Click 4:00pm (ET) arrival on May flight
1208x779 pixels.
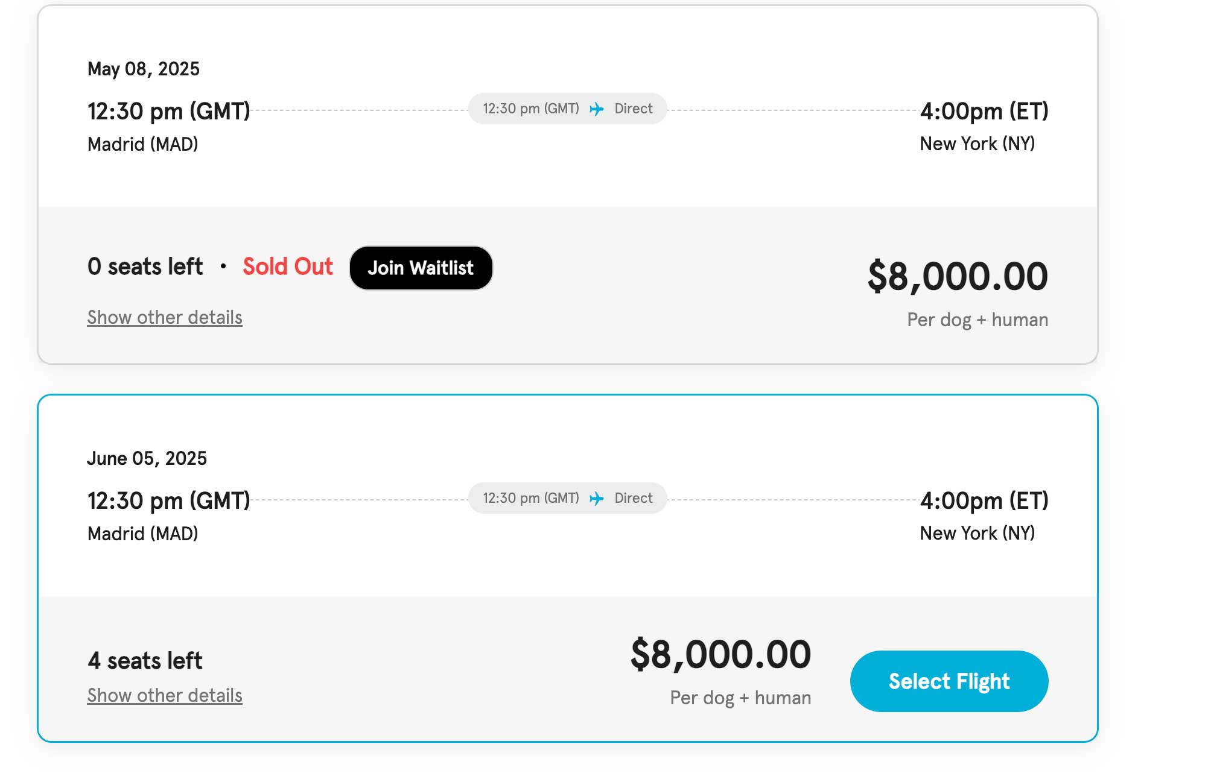984,111
